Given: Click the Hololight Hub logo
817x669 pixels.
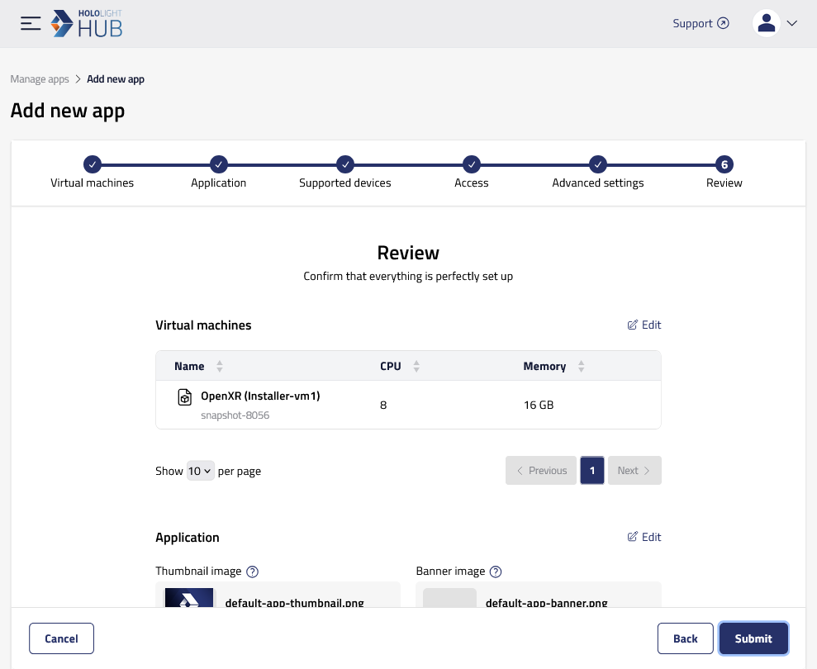Looking at the screenshot, I should point(87,23).
